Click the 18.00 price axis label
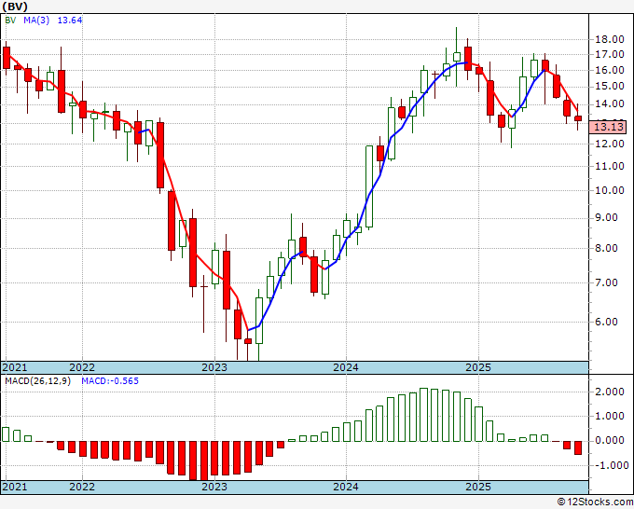Image resolution: width=634 pixels, height=509 pixels. click(610, 40)
